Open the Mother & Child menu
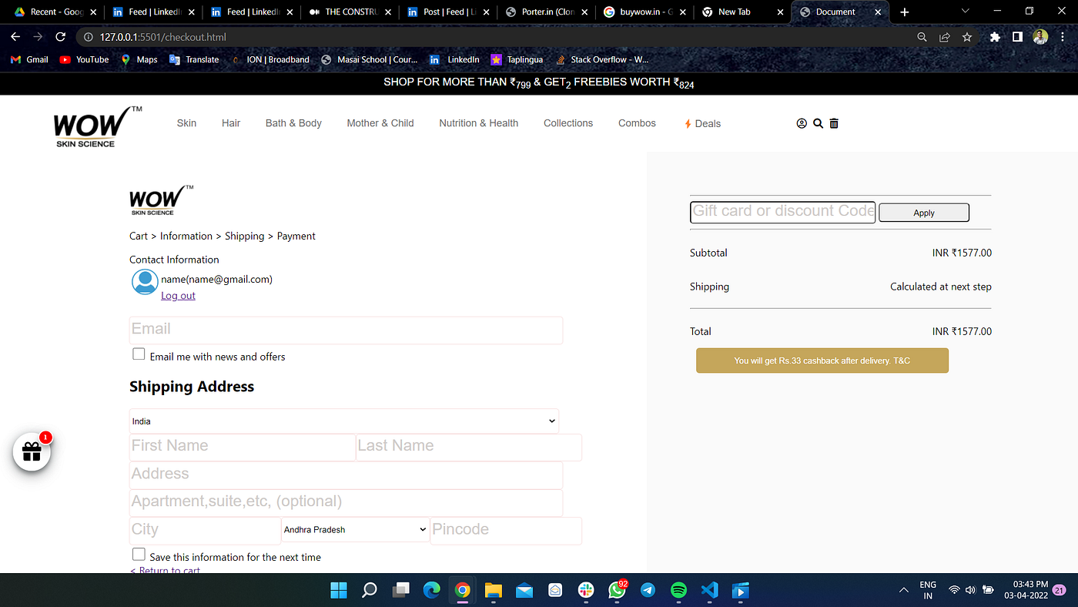 380,123
